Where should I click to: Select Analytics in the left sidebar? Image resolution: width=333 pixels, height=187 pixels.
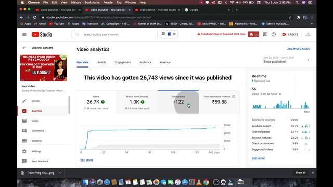click(37, 111)
